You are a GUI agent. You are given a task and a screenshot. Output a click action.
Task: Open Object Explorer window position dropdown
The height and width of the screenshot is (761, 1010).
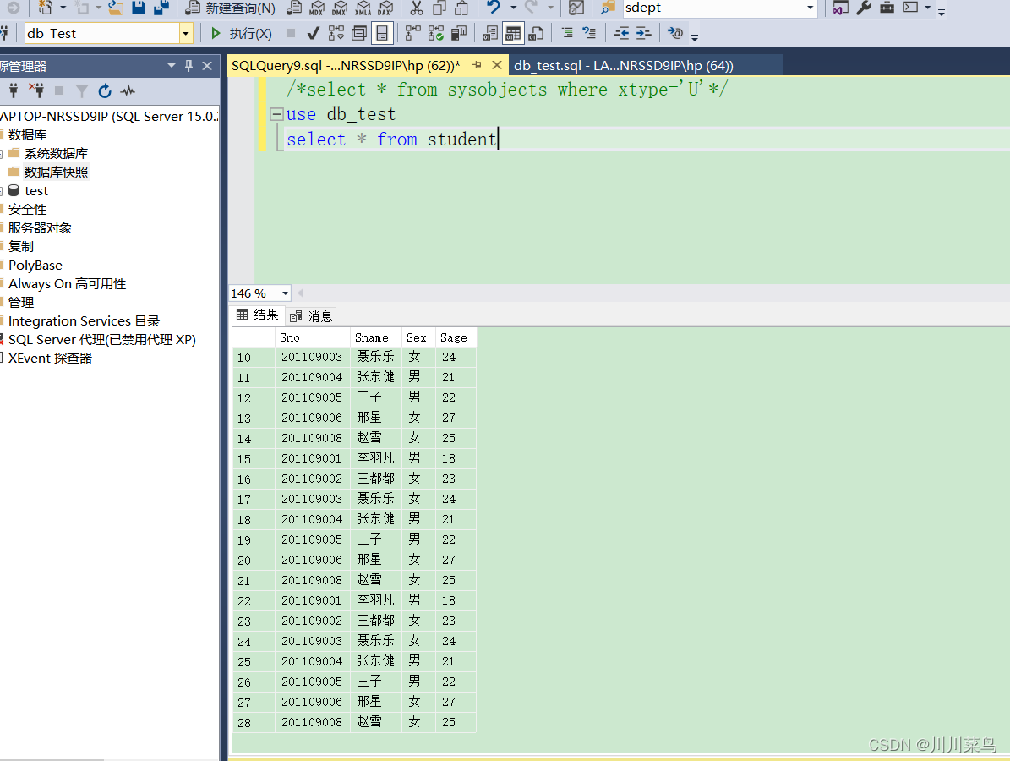172,66
